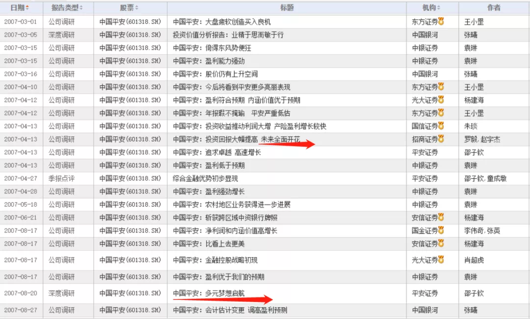Select date cell 2007-06-21
This screenshot has height=319, width=530.
[20, 218]
